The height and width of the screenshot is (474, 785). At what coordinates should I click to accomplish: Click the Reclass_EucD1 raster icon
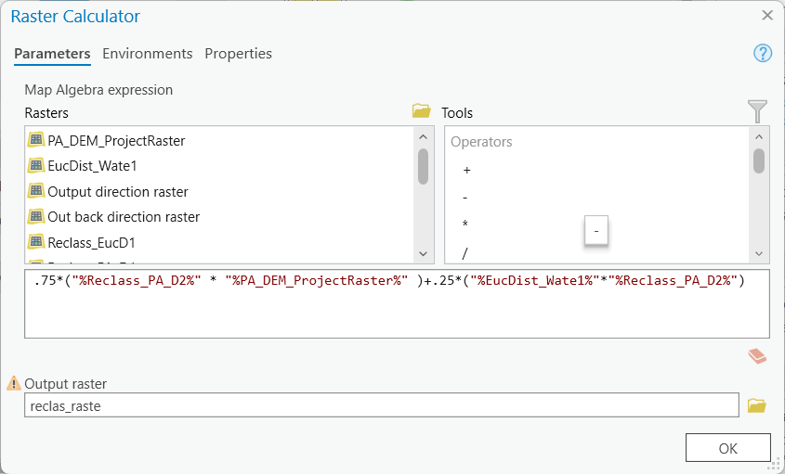pos(36,242)
